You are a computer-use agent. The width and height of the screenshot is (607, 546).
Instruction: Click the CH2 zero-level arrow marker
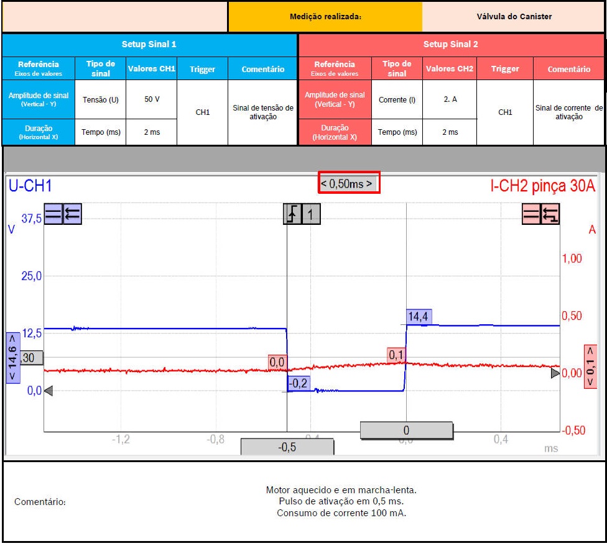(555, 374)
